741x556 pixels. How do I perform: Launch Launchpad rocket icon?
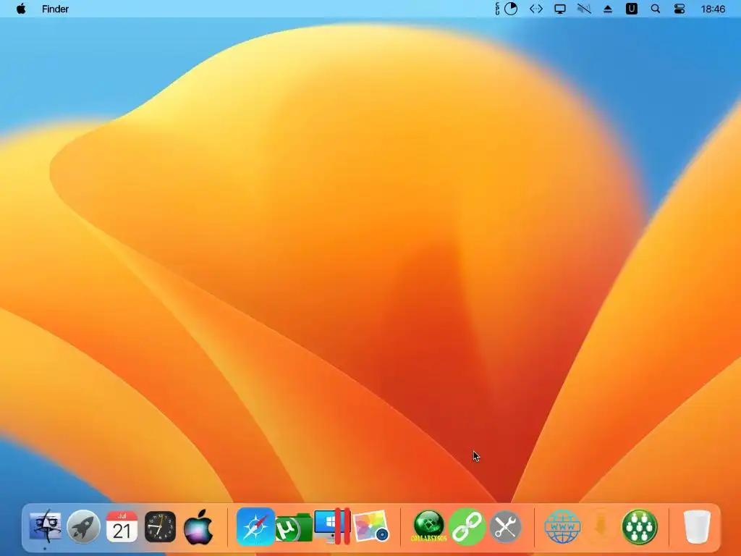[83, 526]
